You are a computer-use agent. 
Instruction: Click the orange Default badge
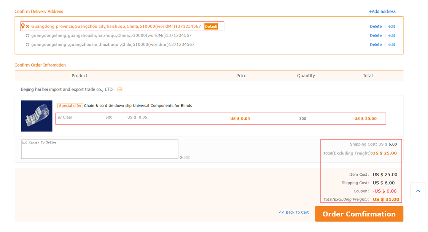(211, 27)
